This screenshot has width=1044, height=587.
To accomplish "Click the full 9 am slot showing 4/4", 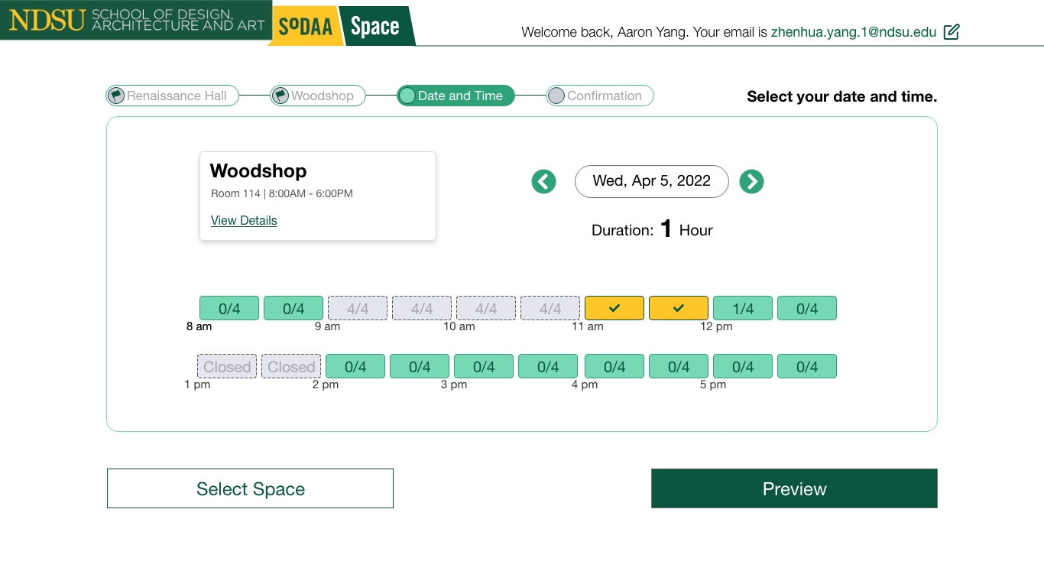I will click(x=358, y=308).
